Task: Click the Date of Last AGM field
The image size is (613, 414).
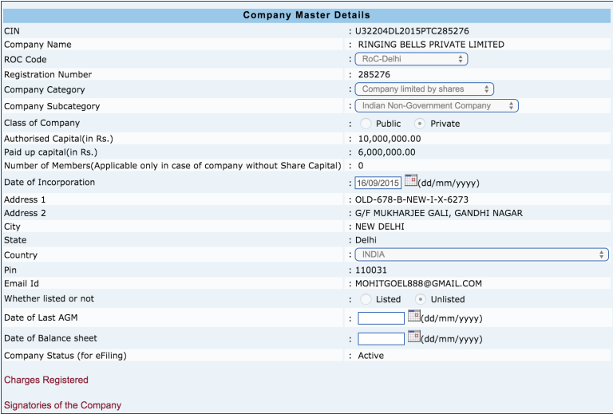Action: (381, 318)
